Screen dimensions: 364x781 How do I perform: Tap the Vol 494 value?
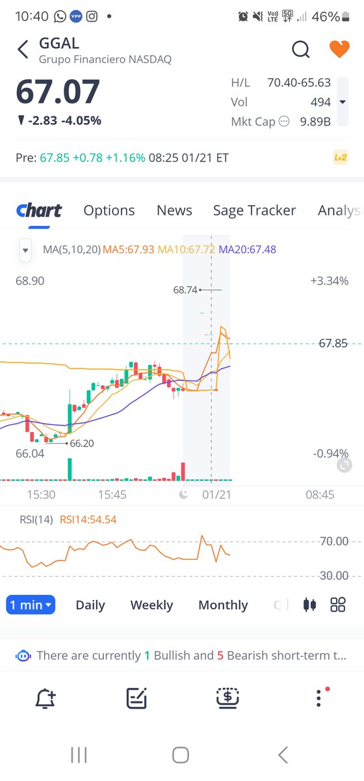pos(320,102)
